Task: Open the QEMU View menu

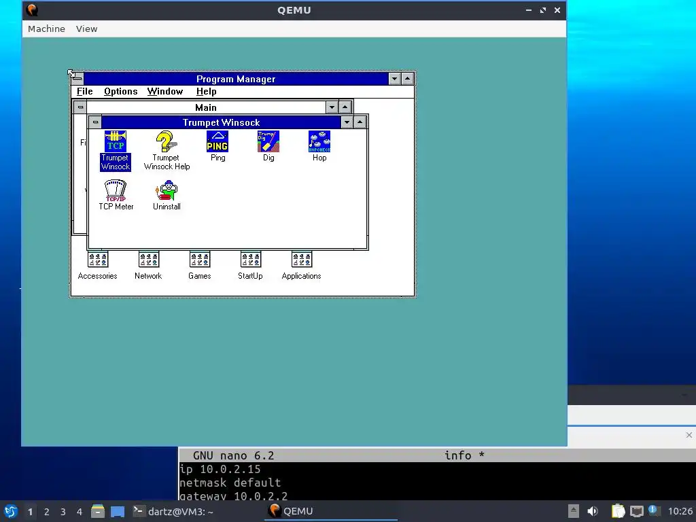Action: 86,29
